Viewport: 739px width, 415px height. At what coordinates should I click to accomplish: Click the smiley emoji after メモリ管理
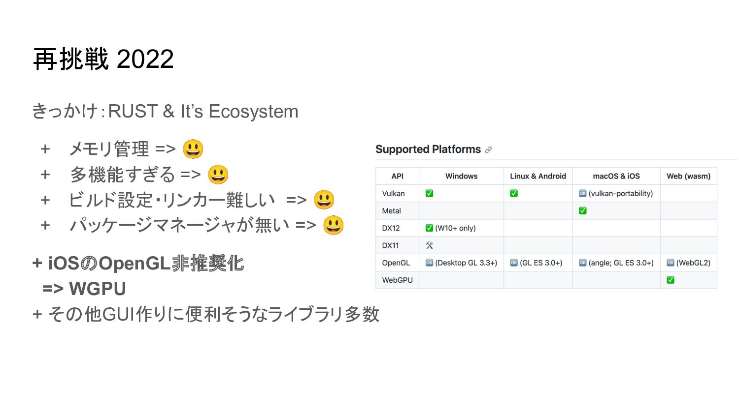[x=193, y=149]
